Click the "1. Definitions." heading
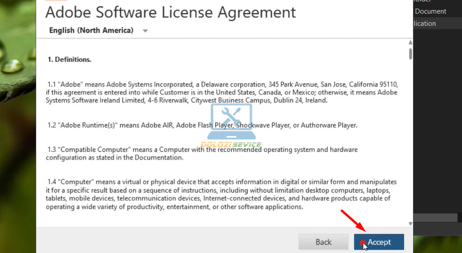The image size is (462, 253). coord(69,59)
